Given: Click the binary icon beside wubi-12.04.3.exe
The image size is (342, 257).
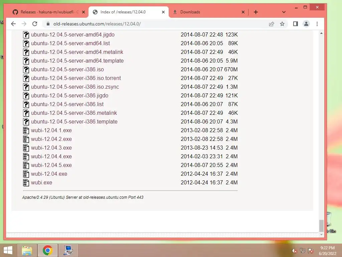Looking at the screenshot, I should tap(26, 148).
